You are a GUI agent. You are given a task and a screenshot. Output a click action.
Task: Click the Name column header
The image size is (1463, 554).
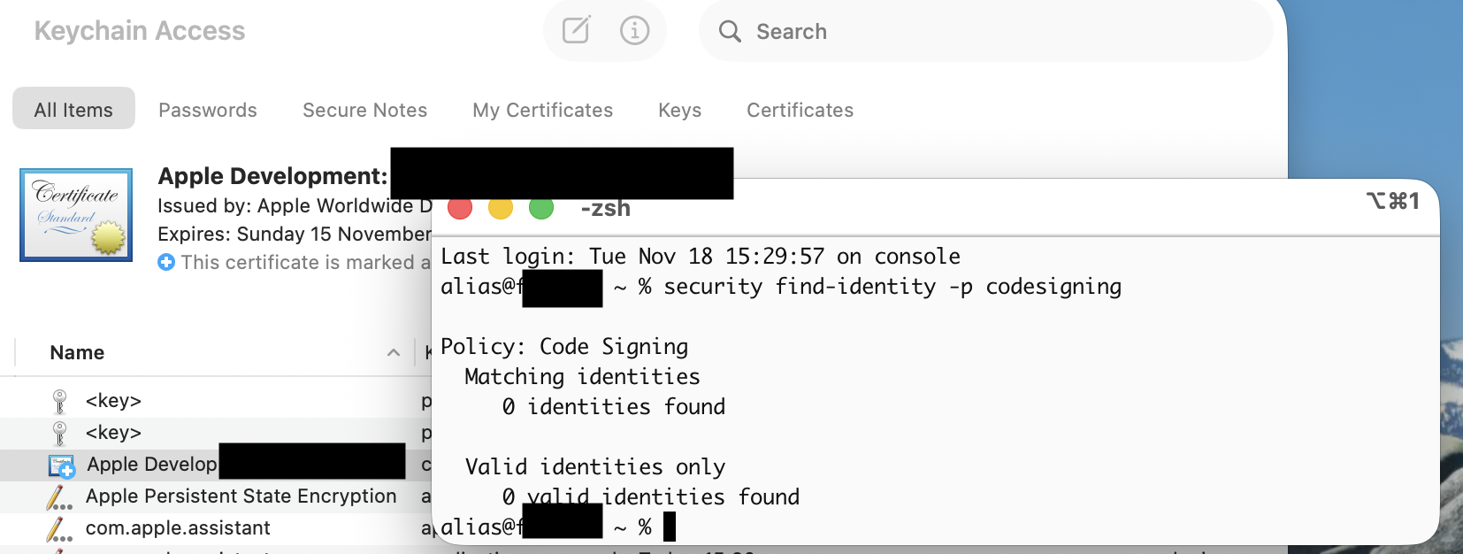(x=77, y=353)
